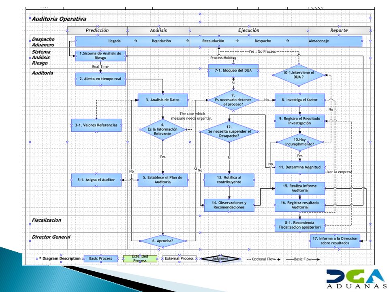This screenshot has height=292, width=389.
Task: Select the 'Auditoria Operativa' title text
Action: coord(59,19)
